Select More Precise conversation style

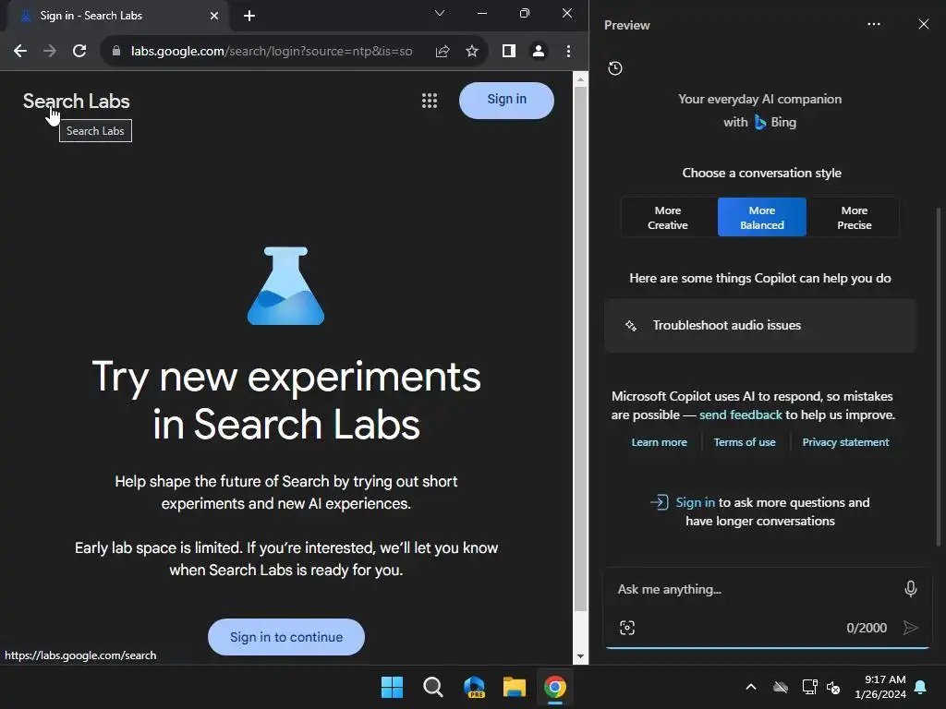click(x=854, y=218)
